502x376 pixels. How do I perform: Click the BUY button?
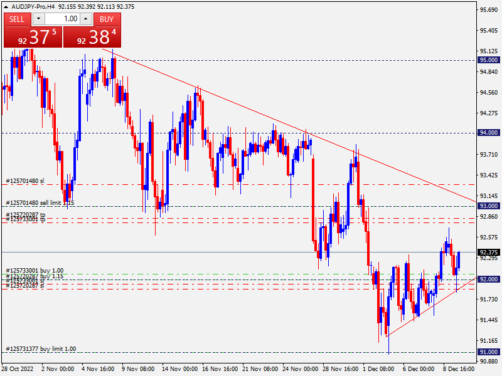tap(107, 19)
